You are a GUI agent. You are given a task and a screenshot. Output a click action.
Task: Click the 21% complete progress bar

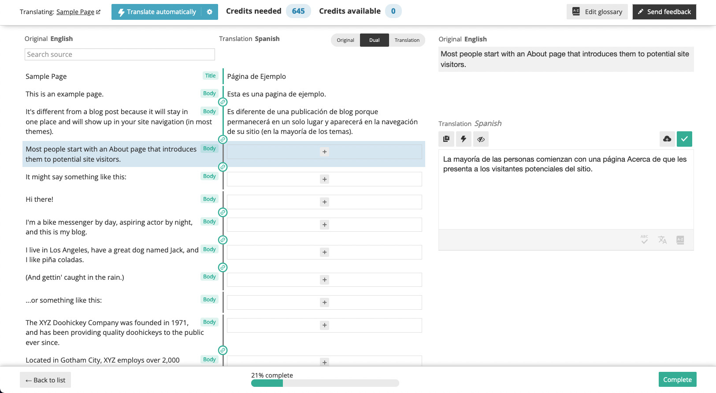[x=325, y=383]
